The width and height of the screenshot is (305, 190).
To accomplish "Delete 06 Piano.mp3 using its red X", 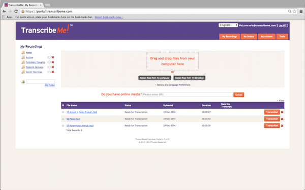I will point(282,119).
